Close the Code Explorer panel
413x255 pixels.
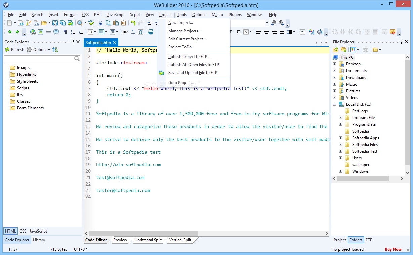(78, 42)
